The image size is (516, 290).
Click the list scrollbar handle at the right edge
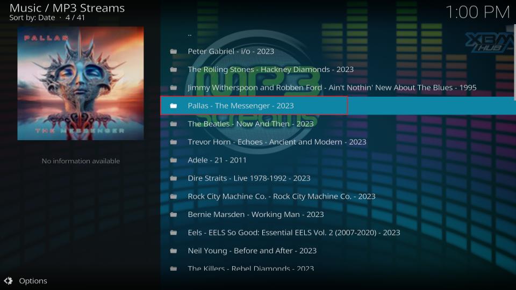click(x=515, y=62)
